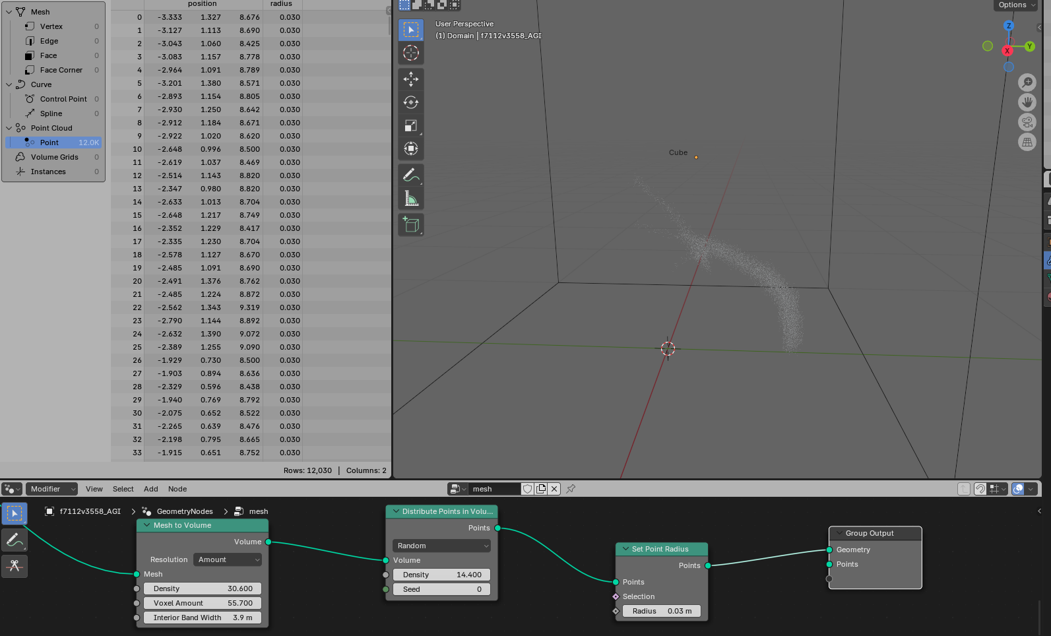
Task: Open the viewport Options dropdown
Action: coord(1017,5)
